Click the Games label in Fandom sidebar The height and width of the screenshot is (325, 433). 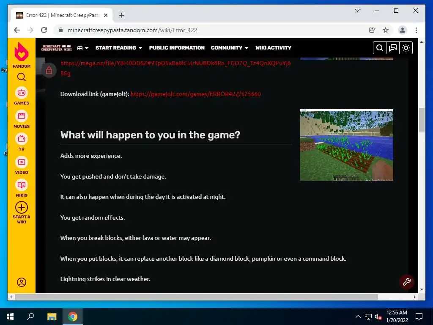pyautogui.click(x=22, y=103)
